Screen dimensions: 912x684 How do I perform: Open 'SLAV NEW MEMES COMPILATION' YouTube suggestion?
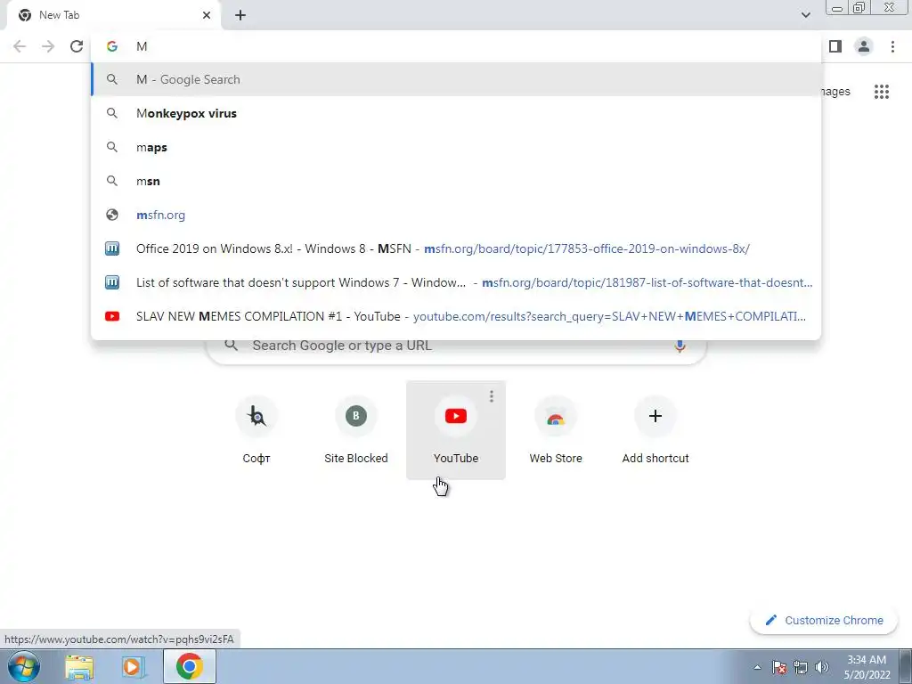pos(456,316)
